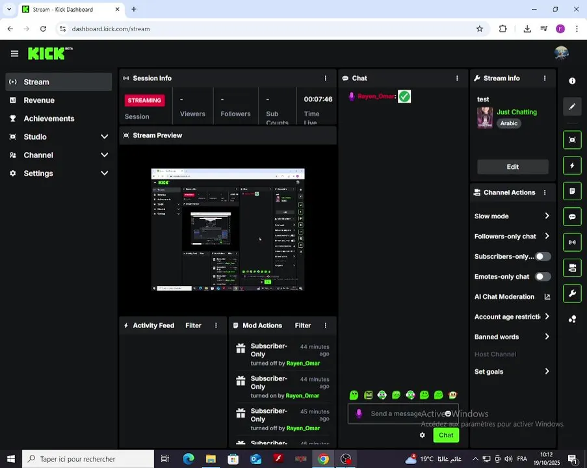Toggle Stream Preview widget icon in sidebar
Screen dimensions: 587x468
click(x=572, y=140)
